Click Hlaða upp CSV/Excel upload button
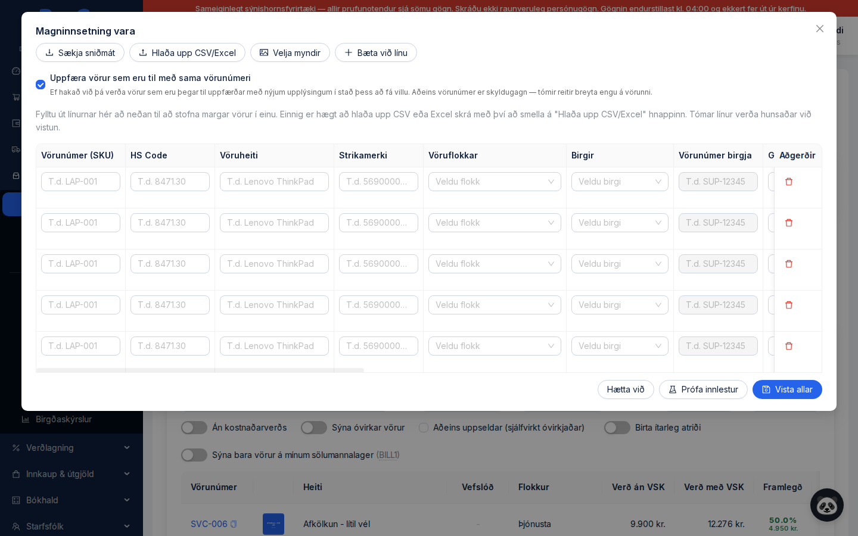 tap(187, 52)
